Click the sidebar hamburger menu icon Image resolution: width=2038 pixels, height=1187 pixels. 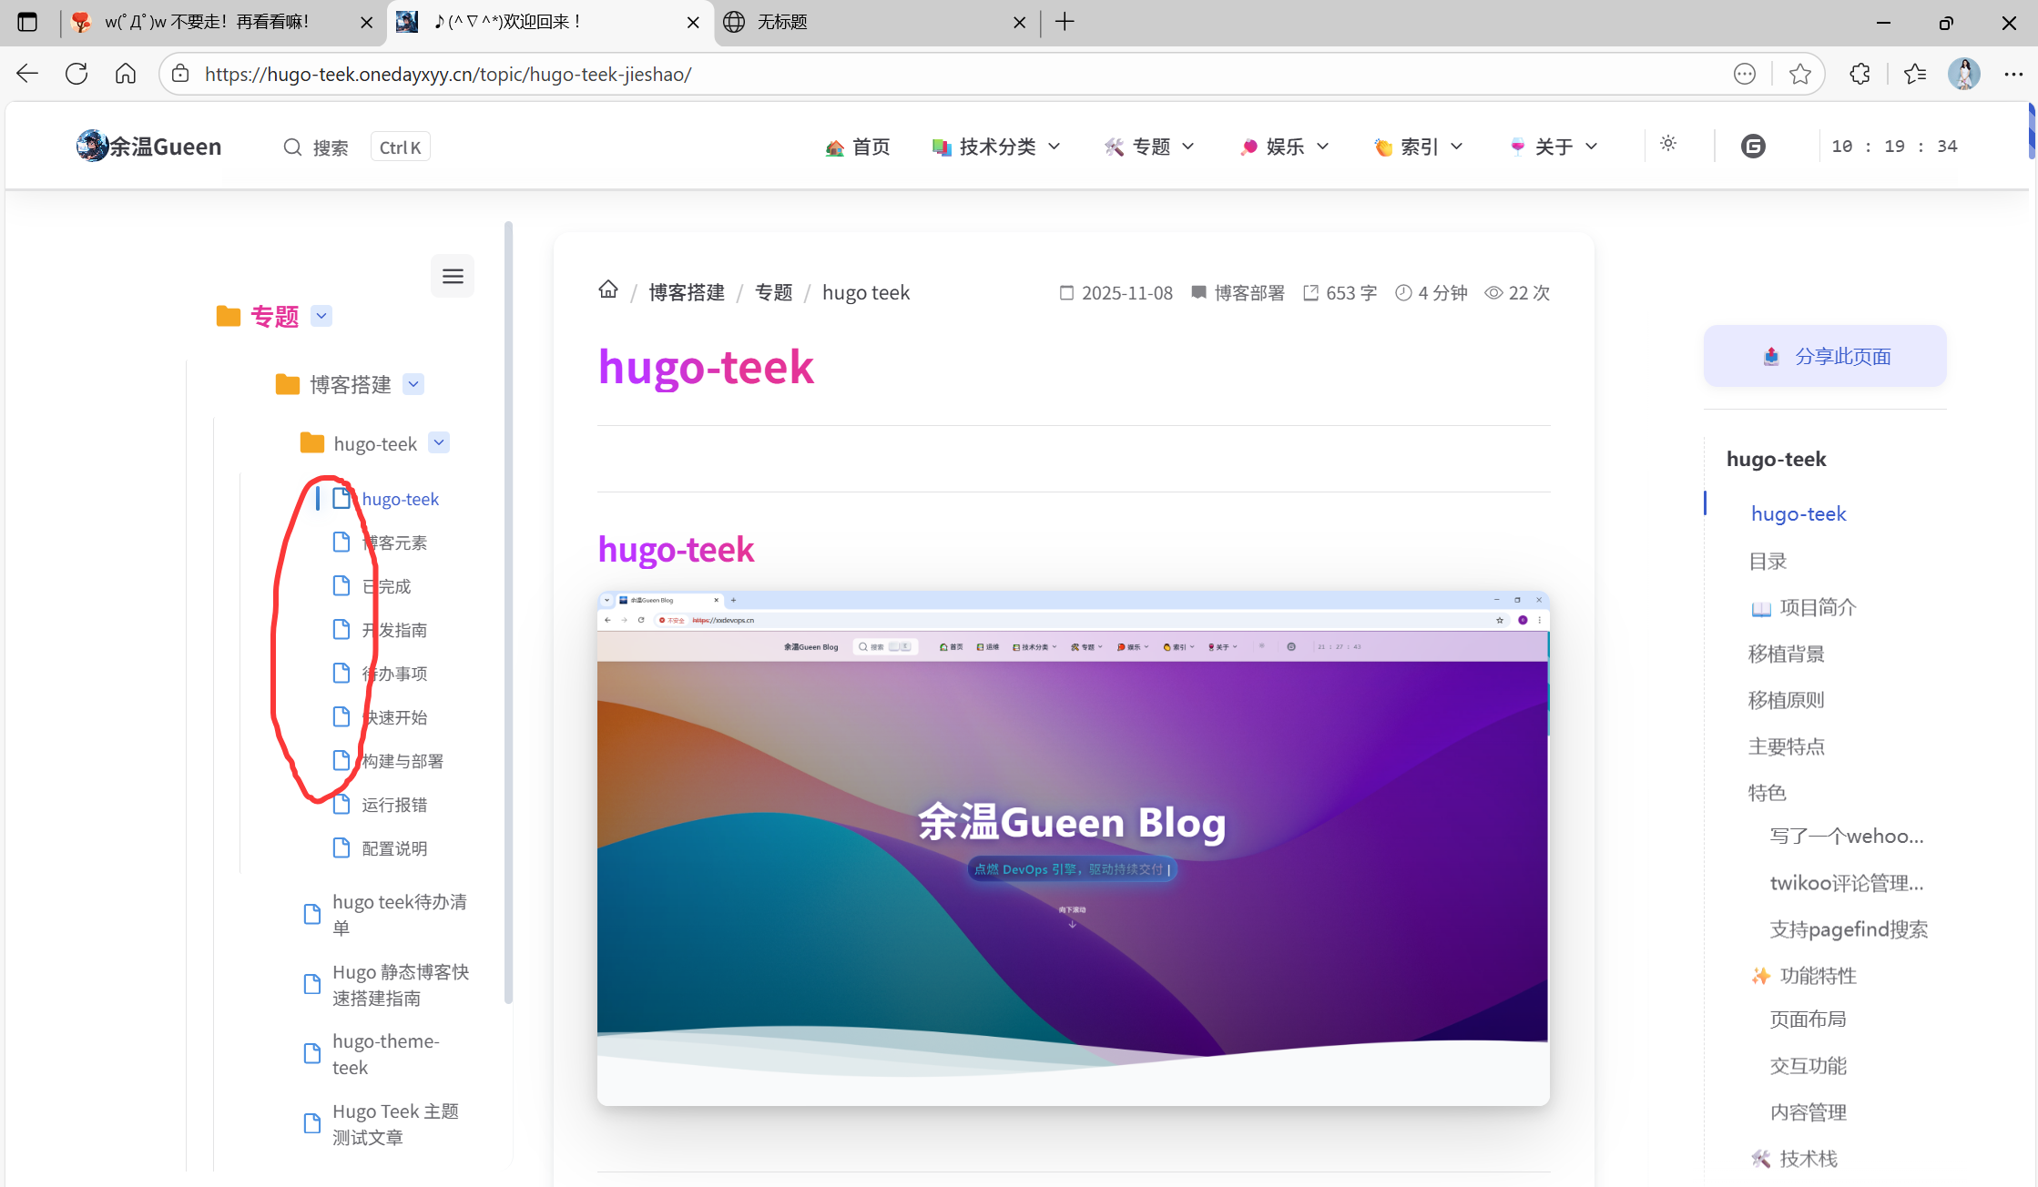point(453,276)
